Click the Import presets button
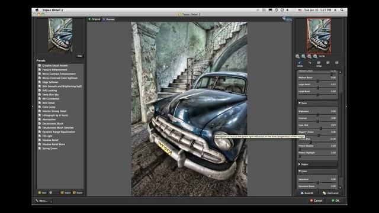The width and height of the screenshot is (379, 213). click(66, 193)
